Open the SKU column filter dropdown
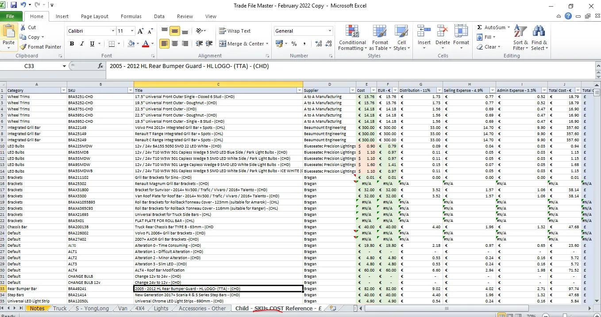The image size is (601, 317). pyautogui.click(x=130, y=90)
